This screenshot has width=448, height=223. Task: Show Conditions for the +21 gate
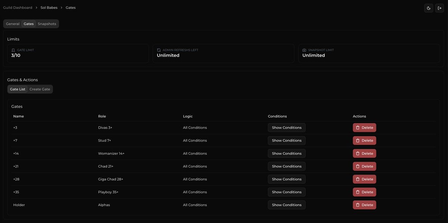287,166
